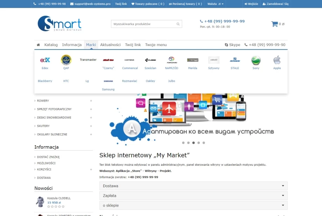Image resolution: width=322 pixels, height=216 pixels.
Task: Open Skype contact link
Action: pos(232,45)
